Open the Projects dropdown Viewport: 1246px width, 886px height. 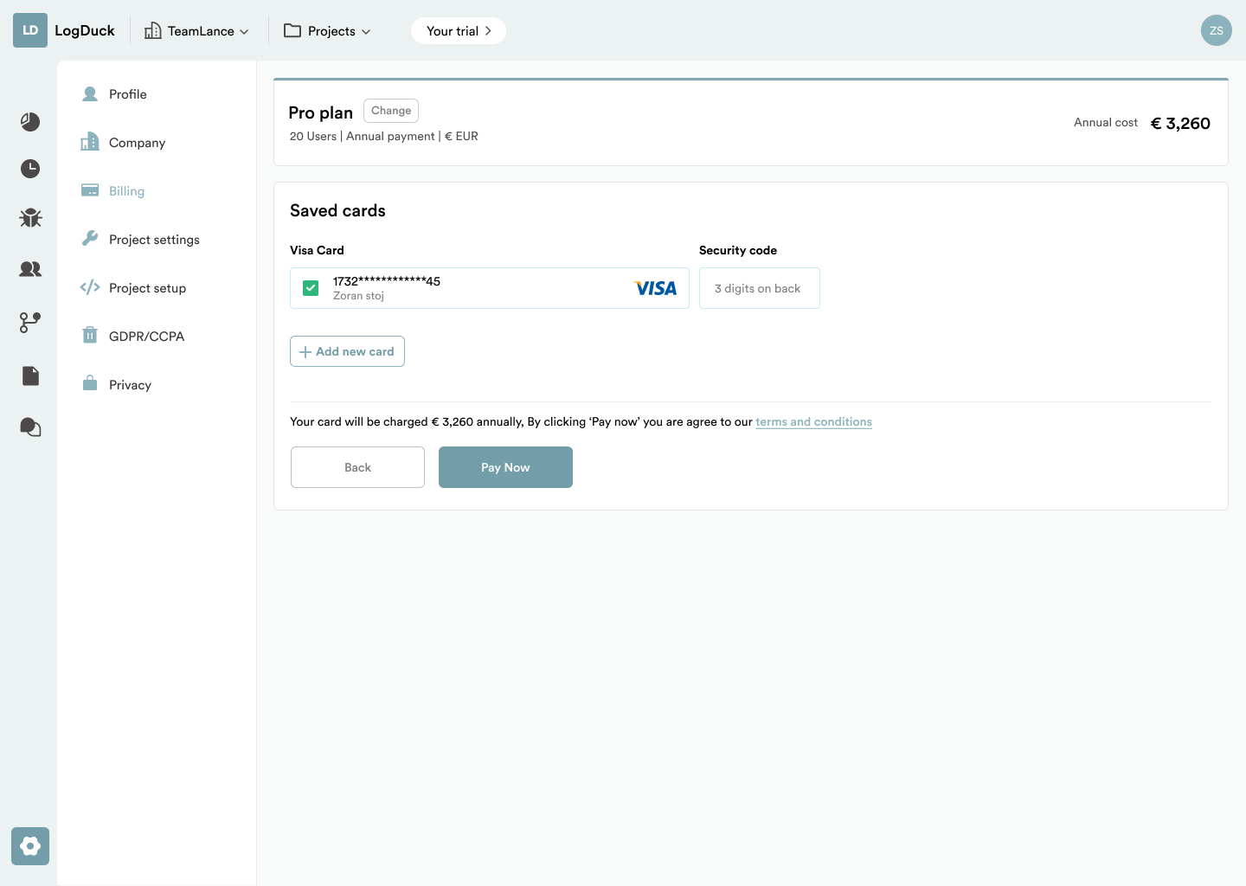(328, 31)
